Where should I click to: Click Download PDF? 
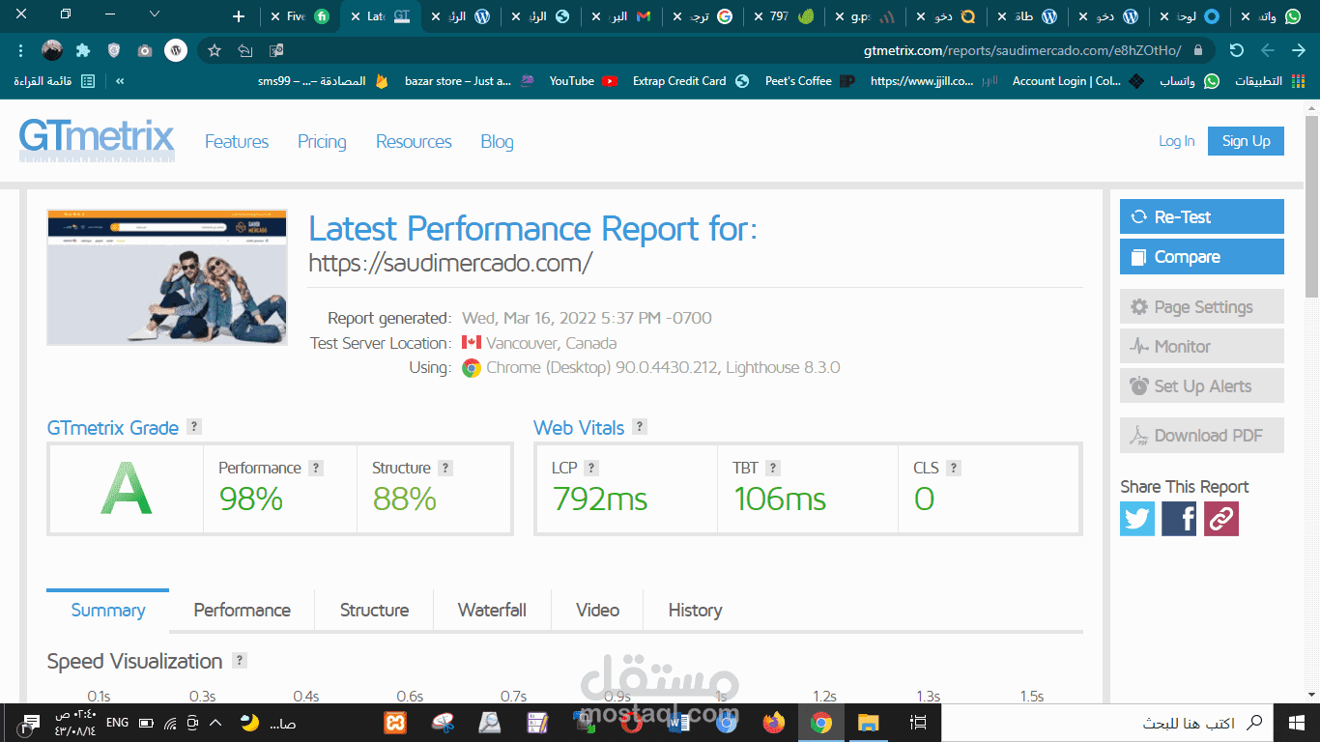coord(1201,435)
